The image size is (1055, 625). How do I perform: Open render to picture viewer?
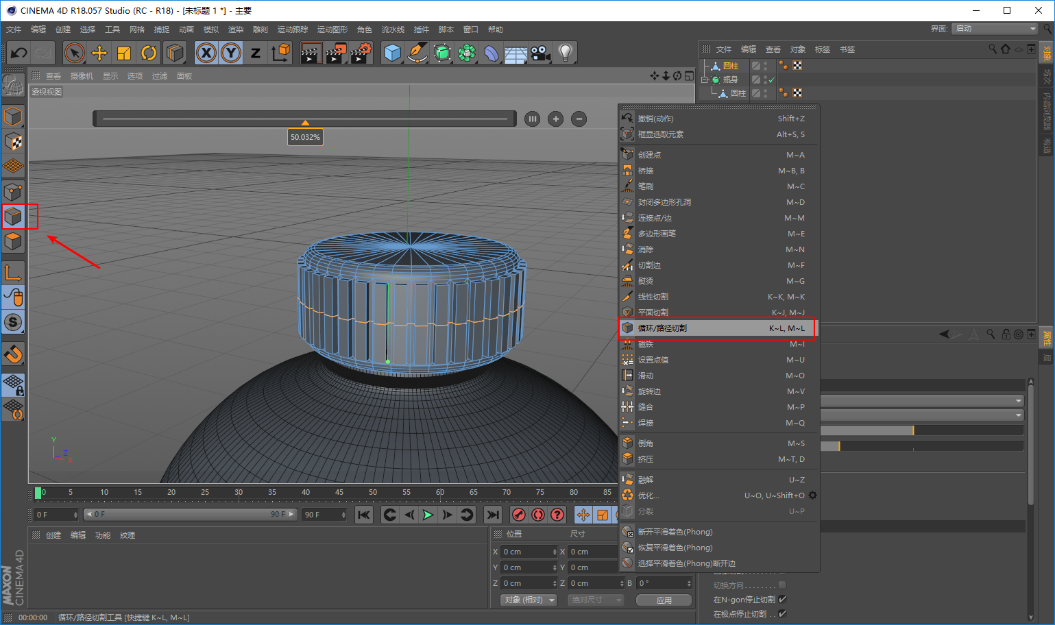pos(336,53)
